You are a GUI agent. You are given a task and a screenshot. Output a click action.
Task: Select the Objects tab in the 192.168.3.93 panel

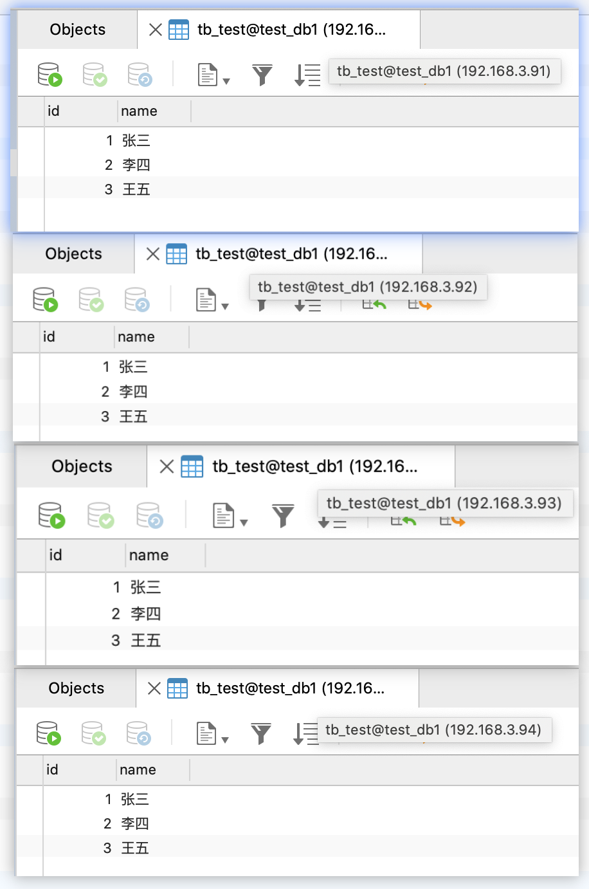(82, 466)
